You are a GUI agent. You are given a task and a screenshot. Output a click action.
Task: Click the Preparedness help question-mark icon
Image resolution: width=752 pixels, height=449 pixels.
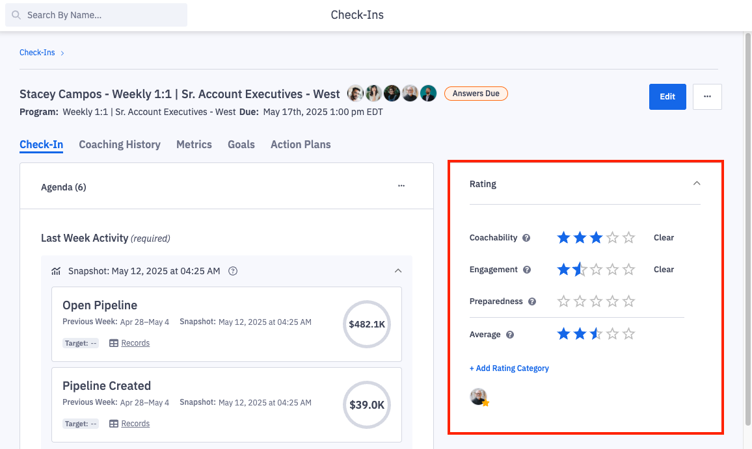532,301
